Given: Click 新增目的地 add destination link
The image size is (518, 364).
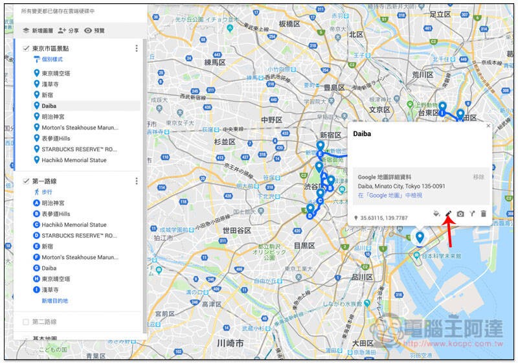Looking at the screenshot, I should pos(55,301).
